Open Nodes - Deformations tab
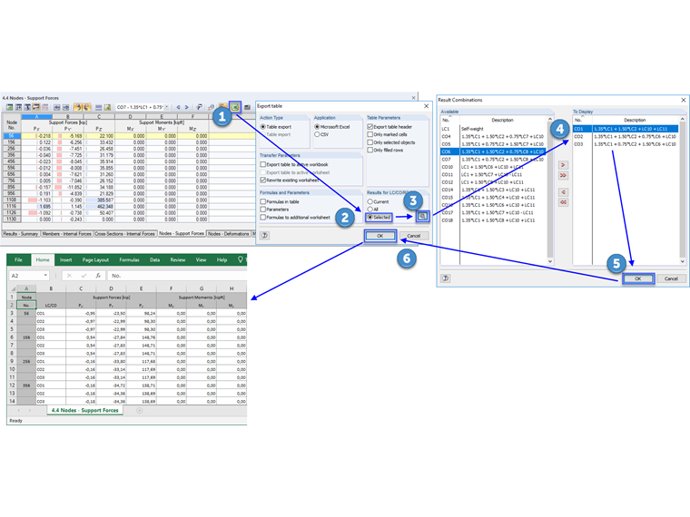 coord(229,234)
